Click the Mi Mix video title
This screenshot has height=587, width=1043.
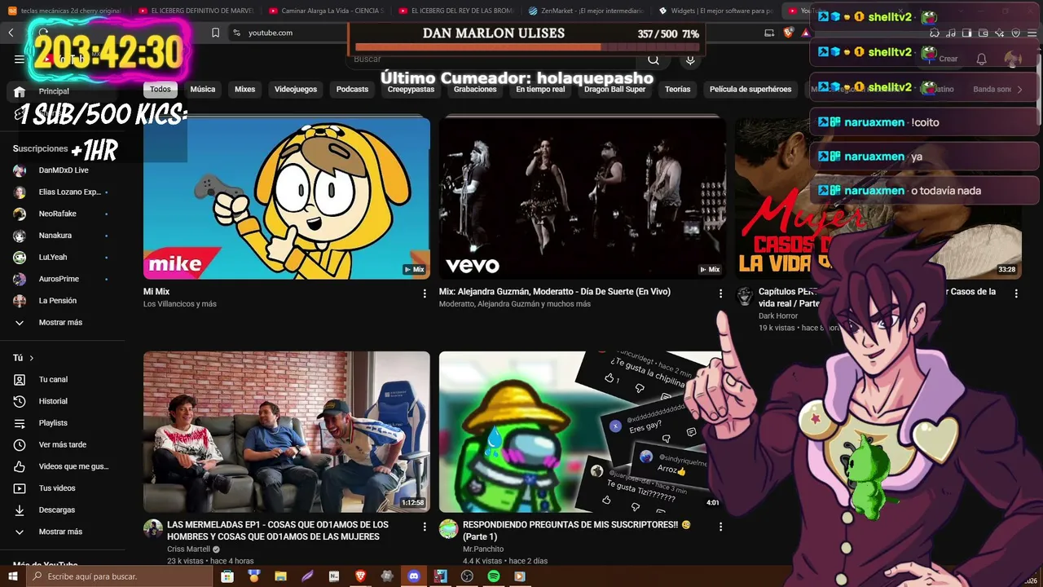pos(156,292)
